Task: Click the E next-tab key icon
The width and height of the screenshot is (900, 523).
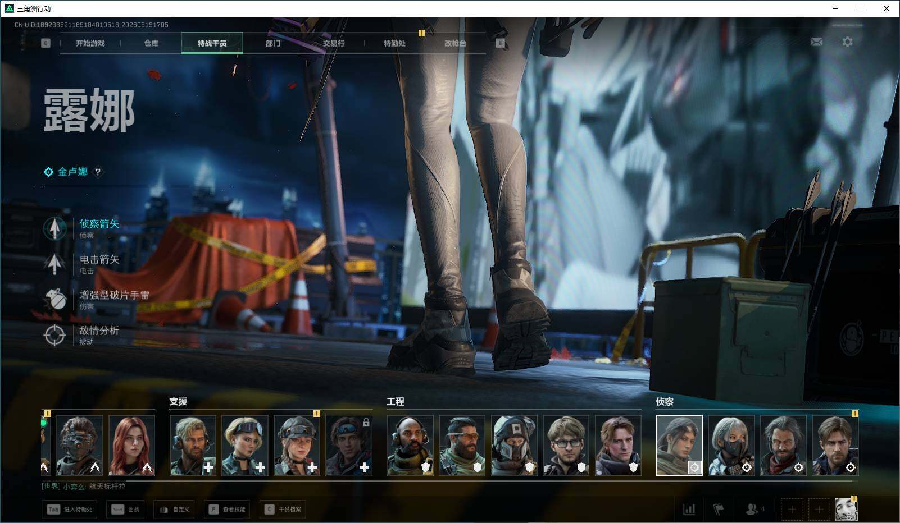Action: tap(500, 43)
